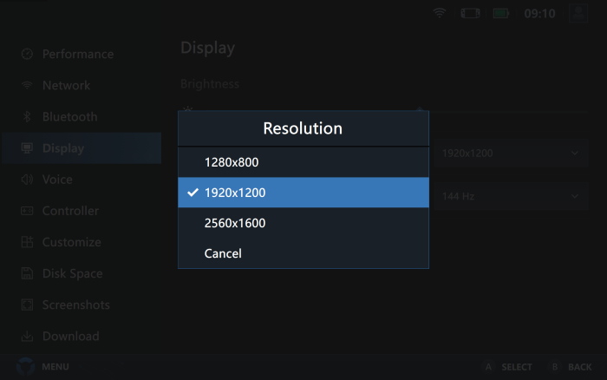Click the Controller icon in sidebar

(27, 211)
